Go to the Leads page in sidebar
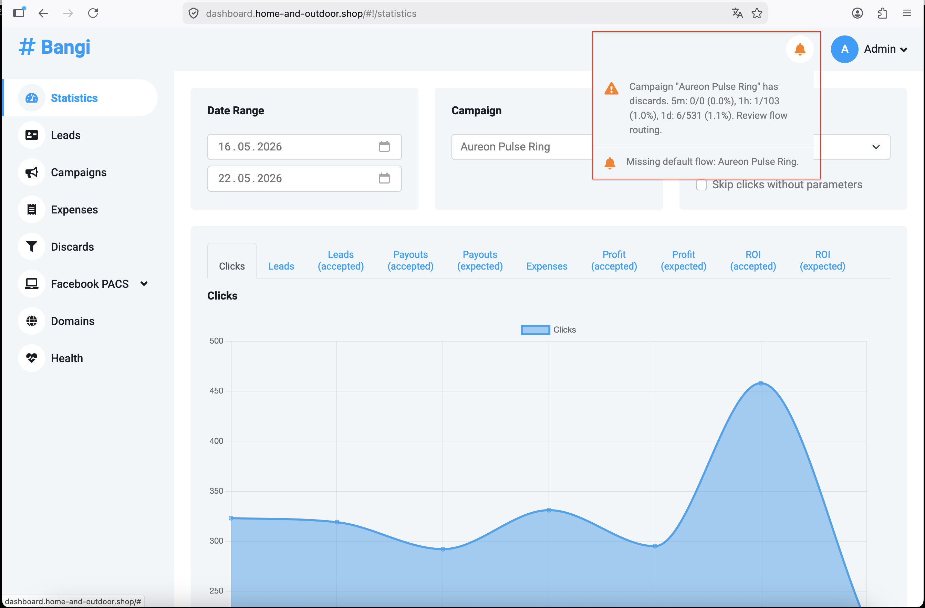Image resolution: width=925 pixels, height=608 pixels. click(66, 135)
